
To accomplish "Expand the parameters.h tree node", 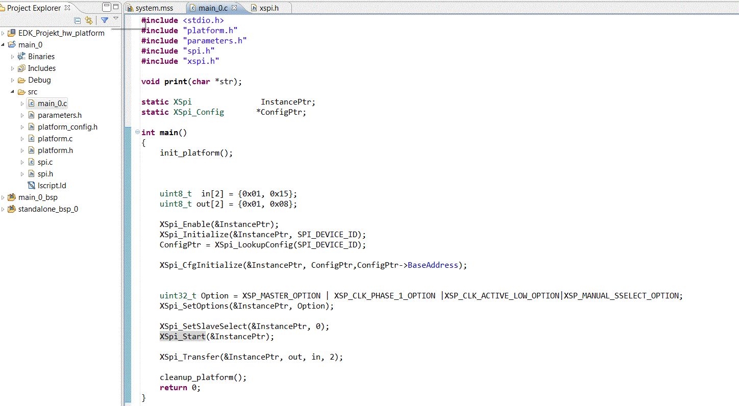I will (x=22, y=115).
